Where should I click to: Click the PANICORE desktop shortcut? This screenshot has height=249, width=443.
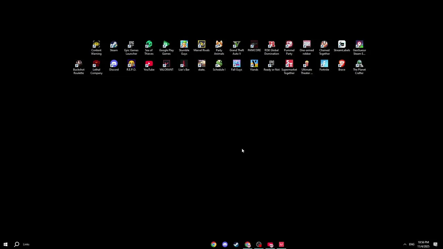(x=254, y=46)
